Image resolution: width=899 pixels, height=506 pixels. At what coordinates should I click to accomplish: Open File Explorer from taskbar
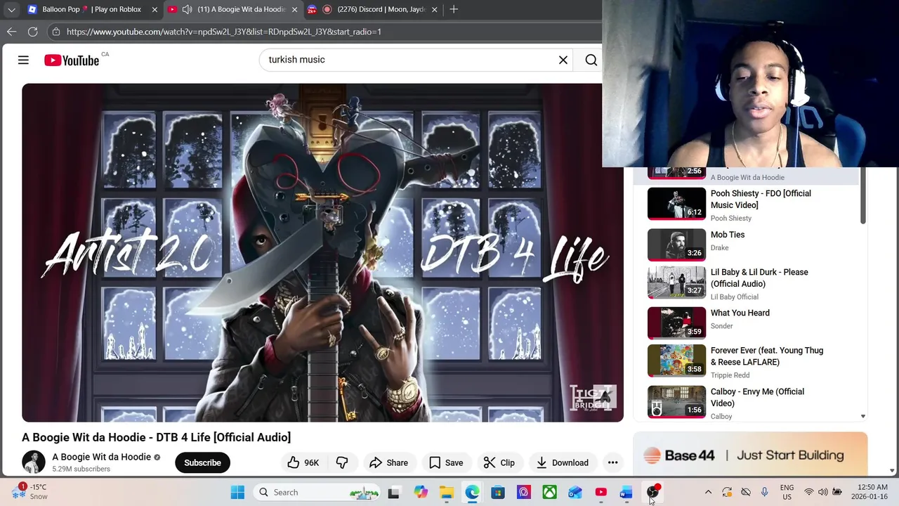click(447, 493)
